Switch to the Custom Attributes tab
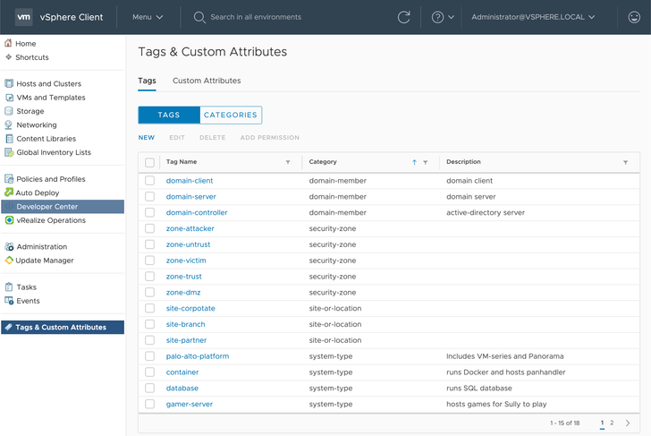 coord(207,81)
